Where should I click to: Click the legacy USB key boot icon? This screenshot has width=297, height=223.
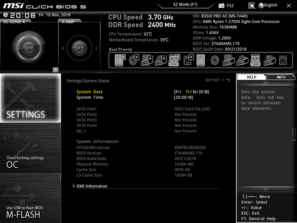point(255,60)
